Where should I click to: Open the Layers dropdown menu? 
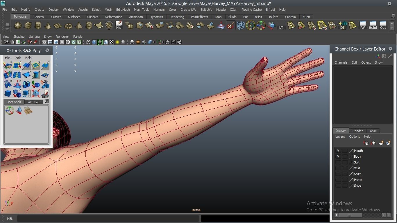click(340, 136)
